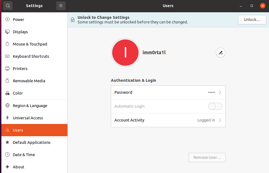Click the Printers icon in sidebar
This screenshot has width=269, height=173.
pos(7,69)
